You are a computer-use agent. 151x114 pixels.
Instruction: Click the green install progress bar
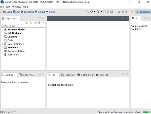click(145, 112)
